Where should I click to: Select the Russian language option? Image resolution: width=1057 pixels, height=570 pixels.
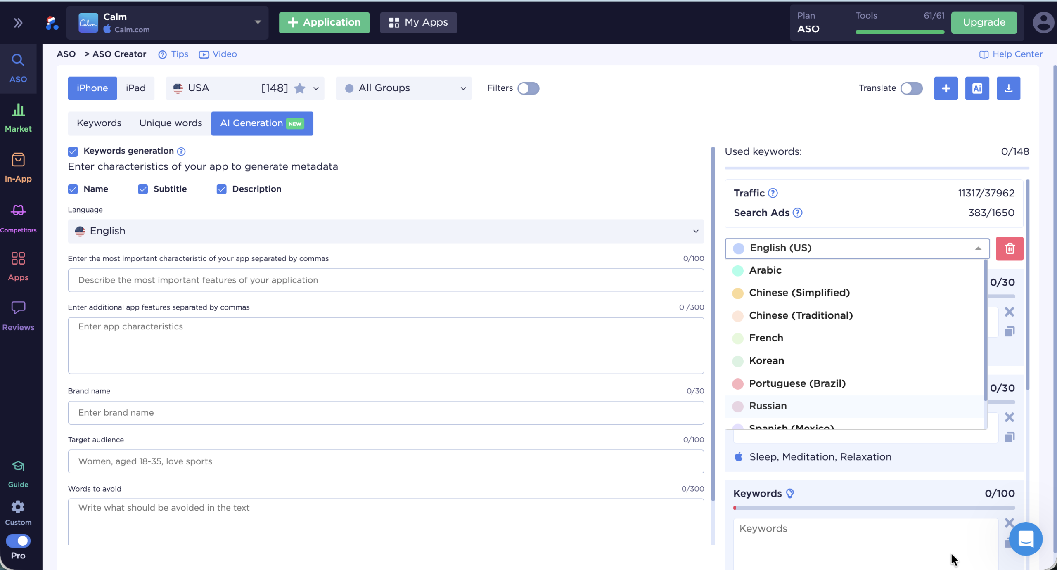[768, 406]
